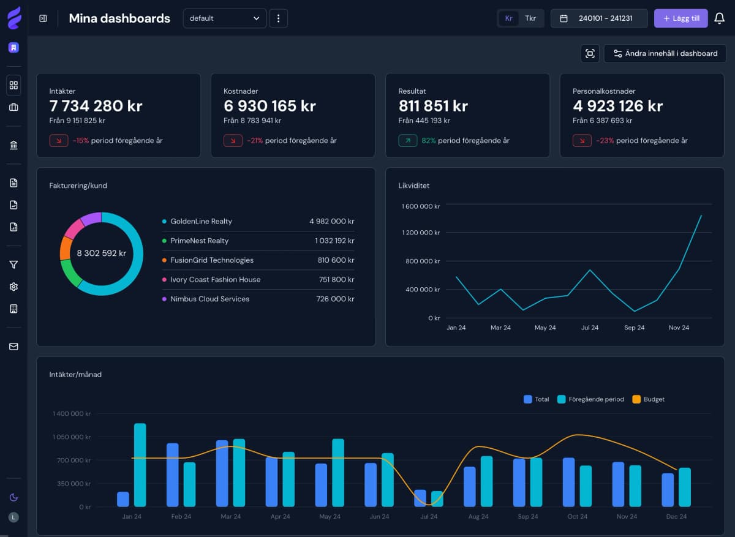Open the date range picker 240101 – 241231
The image size is (735, 537).
point(599,18)
